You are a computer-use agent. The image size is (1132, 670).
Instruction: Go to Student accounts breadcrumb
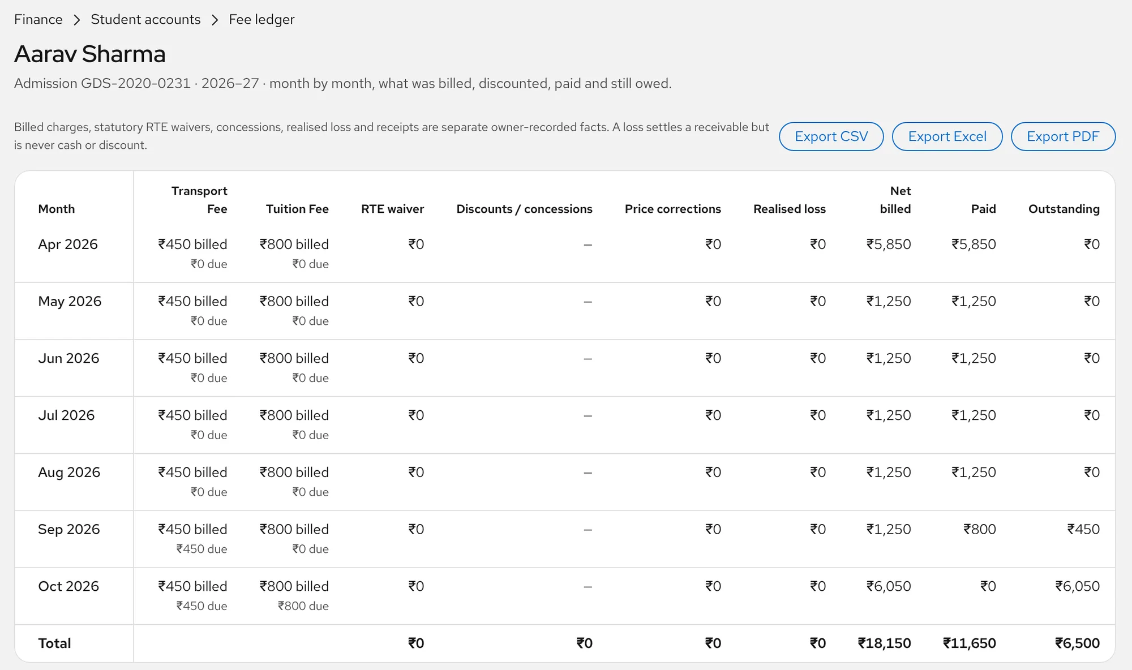(x=145, y=19)
